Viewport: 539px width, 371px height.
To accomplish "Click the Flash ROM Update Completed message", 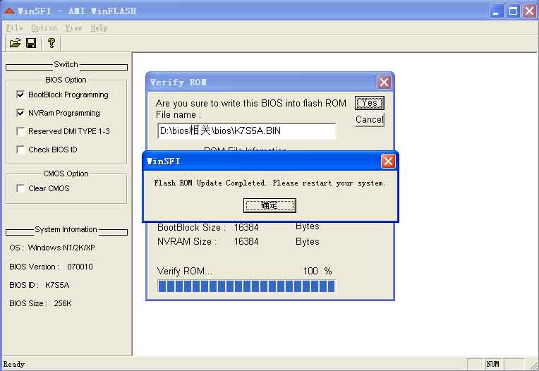I will point(269,183).
